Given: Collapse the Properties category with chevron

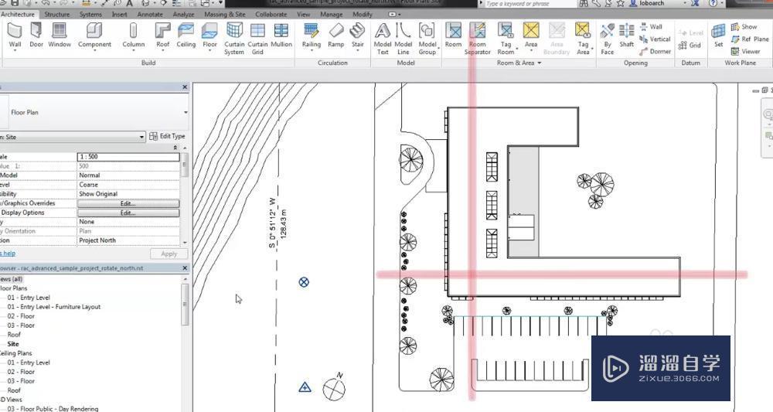Looking at the screenshot, I should pyautogui.click(x=175, y=148).
